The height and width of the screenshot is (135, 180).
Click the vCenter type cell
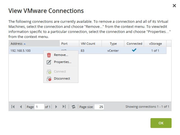[113, 51]
